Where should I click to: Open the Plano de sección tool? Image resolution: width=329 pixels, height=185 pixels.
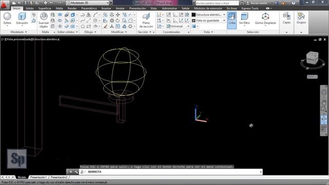[146, 20]
